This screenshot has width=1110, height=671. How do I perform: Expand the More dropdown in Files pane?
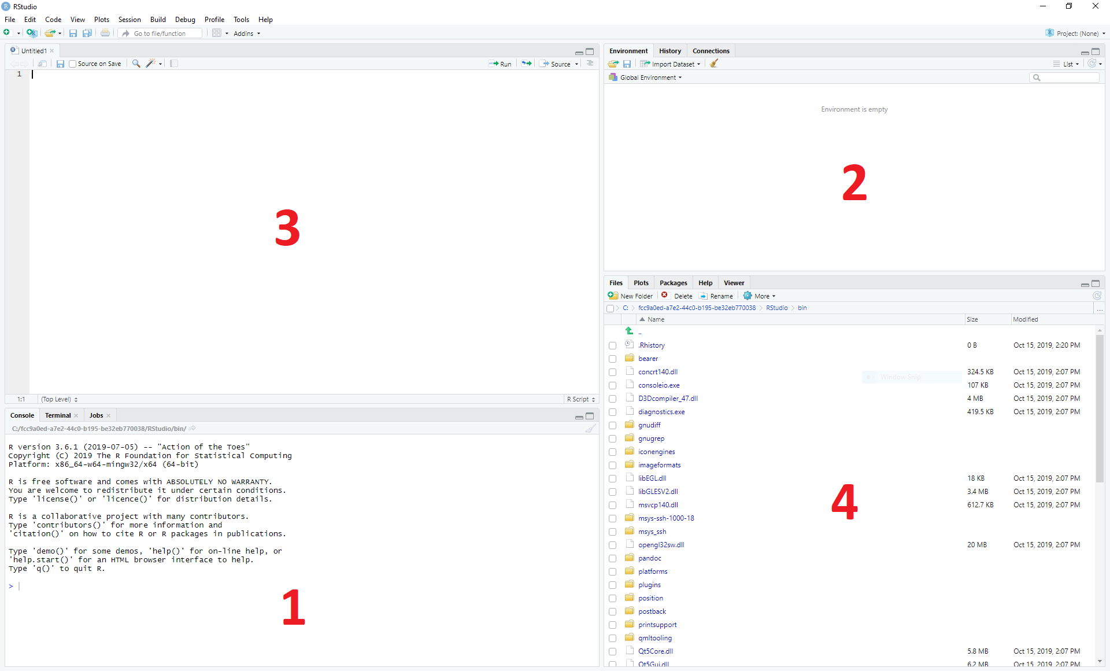pos(759,296)
